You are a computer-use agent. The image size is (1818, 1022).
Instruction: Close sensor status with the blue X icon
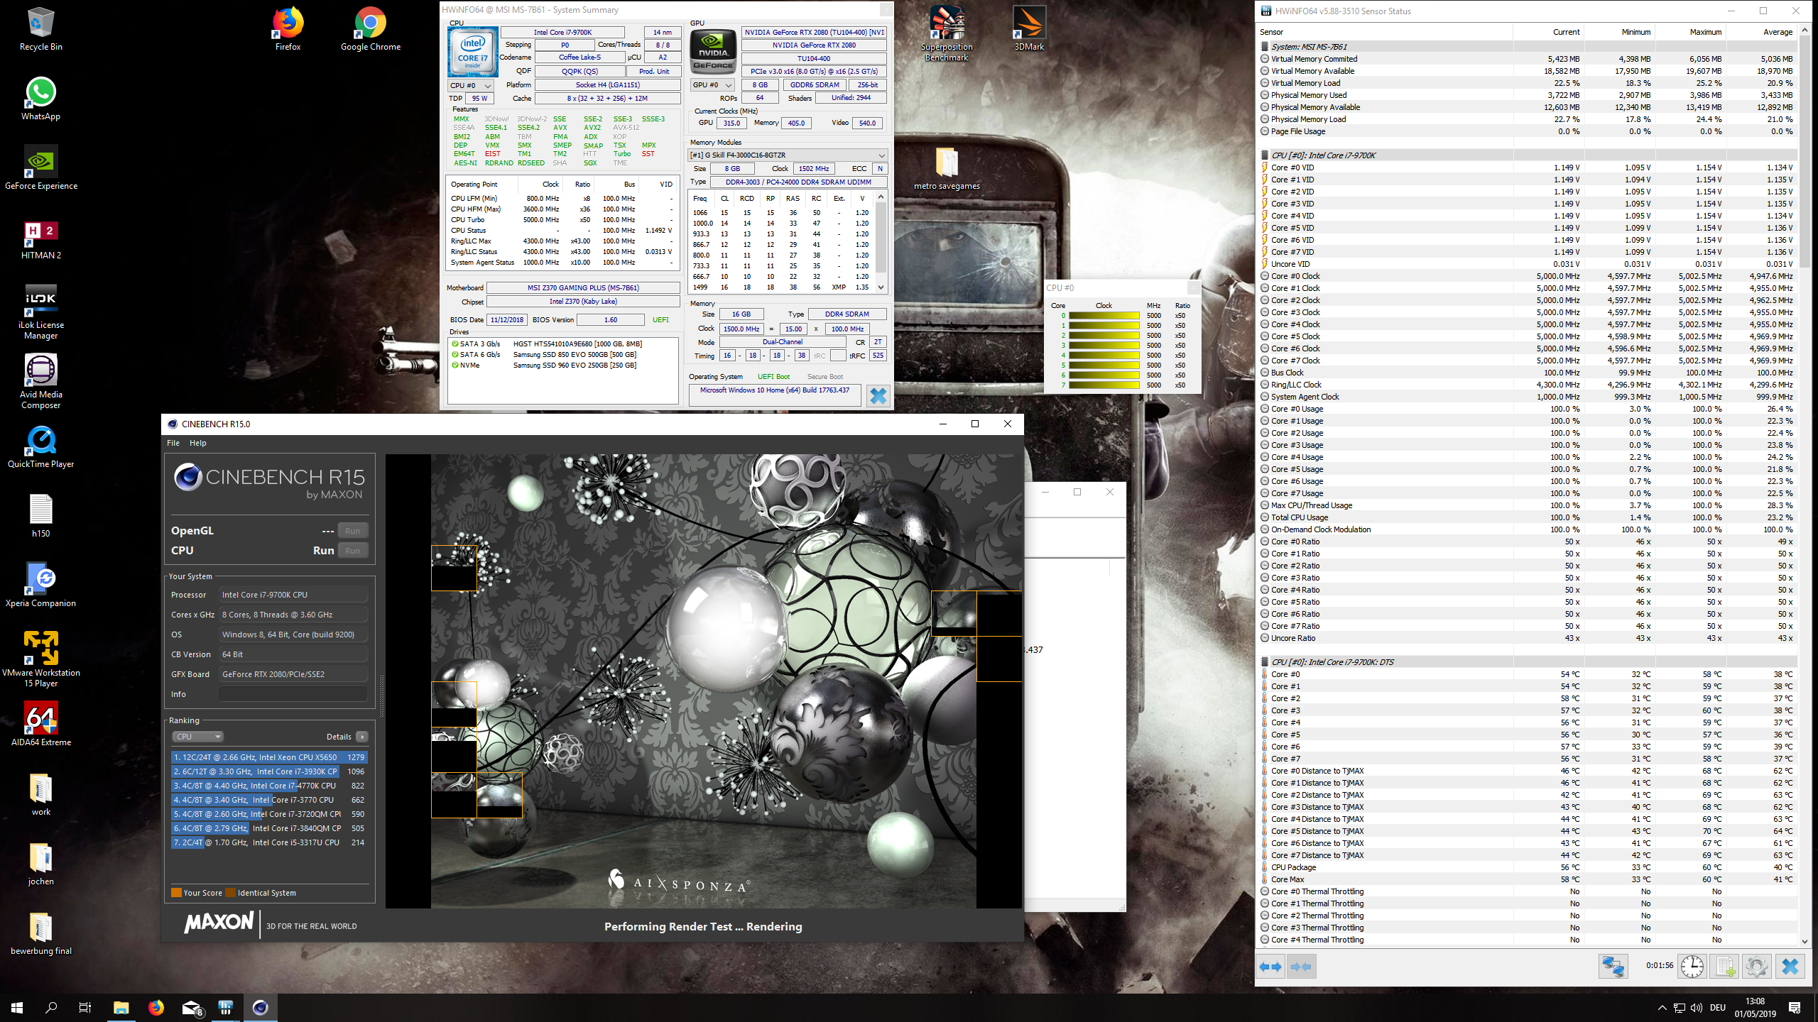(1790, 967)
